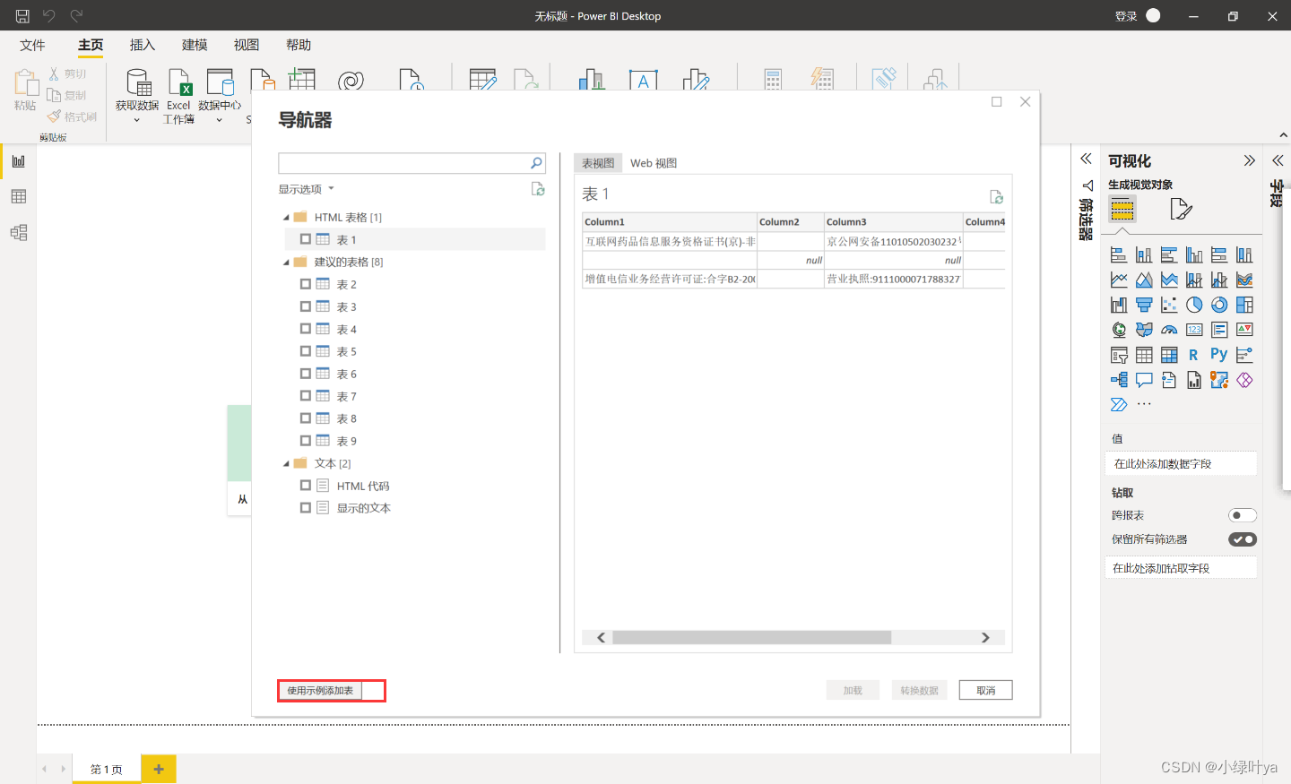Turn off 保留所有筛选器 switch
This screenshot has height=784, width=1291.
point(1243,539)
